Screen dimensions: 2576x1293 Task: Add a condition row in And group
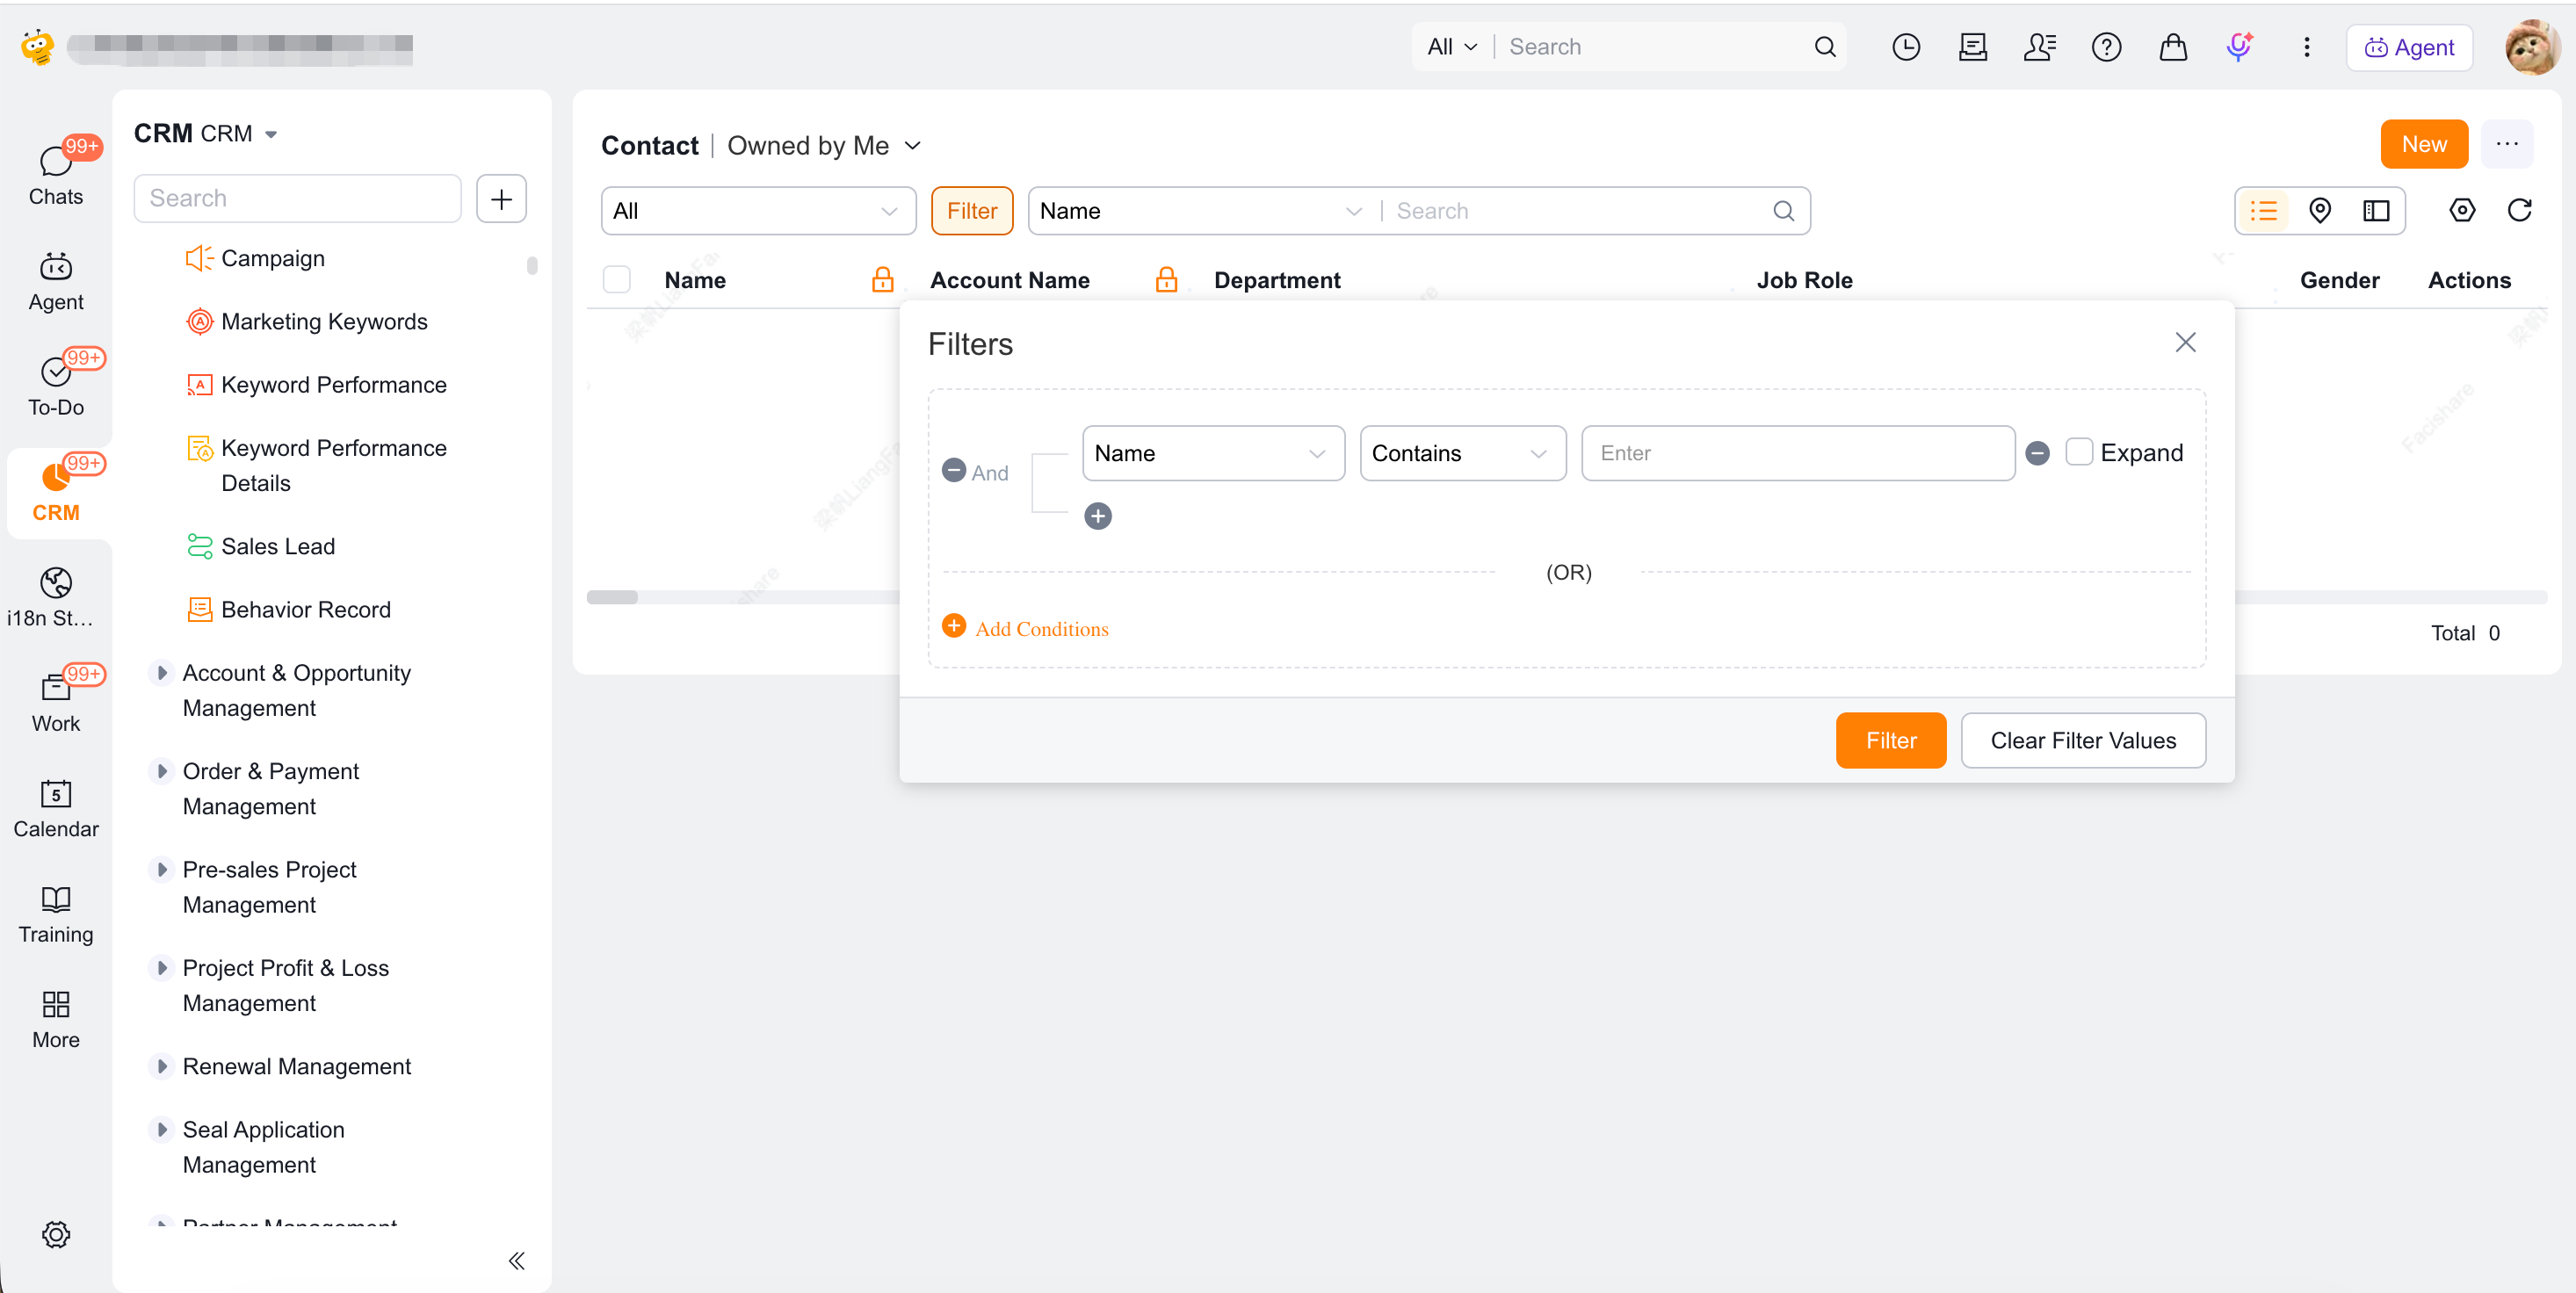click(1098, 516)
